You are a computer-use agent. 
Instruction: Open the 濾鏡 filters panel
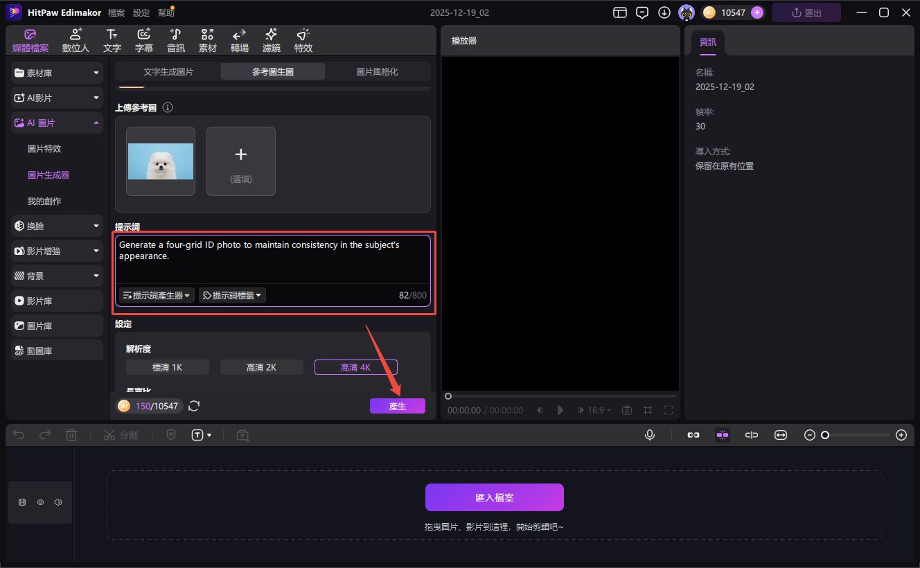point(271,39)
